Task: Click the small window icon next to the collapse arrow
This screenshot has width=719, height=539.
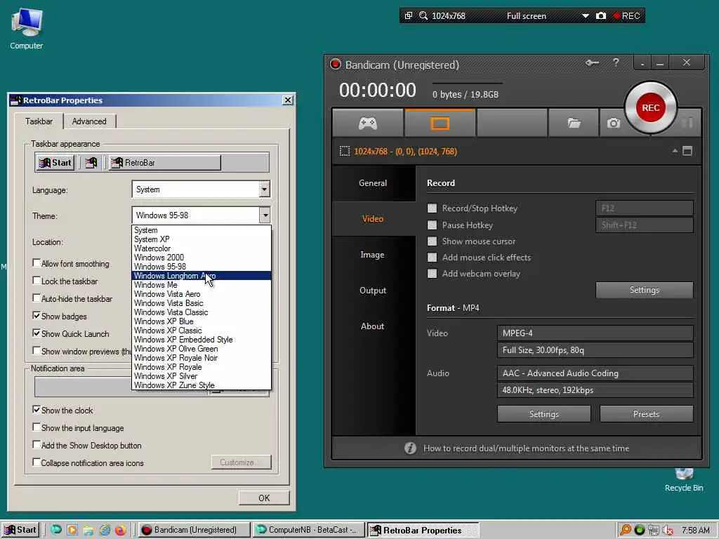Action: tap(687, 151)
